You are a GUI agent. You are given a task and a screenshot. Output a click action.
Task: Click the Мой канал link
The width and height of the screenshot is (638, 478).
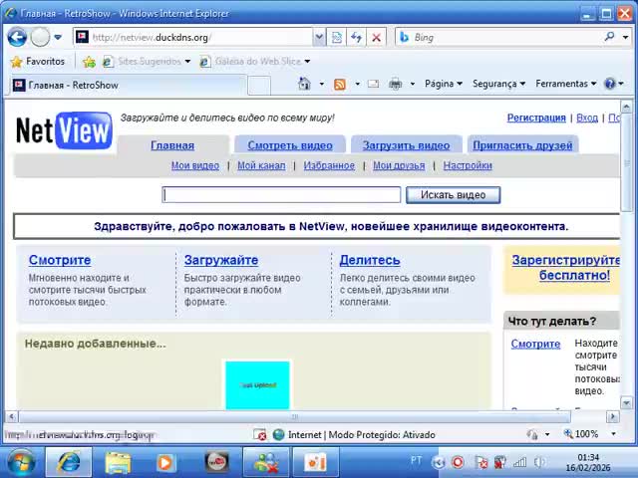click(261, 165)
